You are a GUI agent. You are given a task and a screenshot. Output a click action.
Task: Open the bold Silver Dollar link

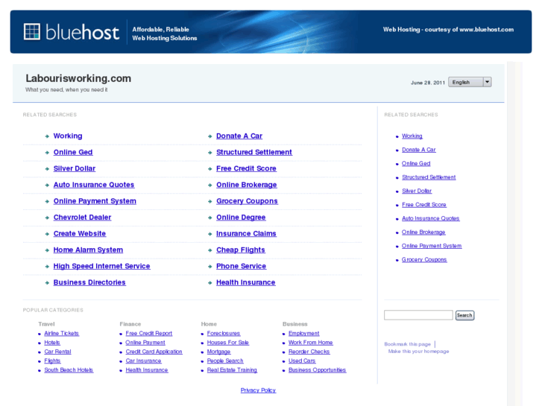click(75, 168)
